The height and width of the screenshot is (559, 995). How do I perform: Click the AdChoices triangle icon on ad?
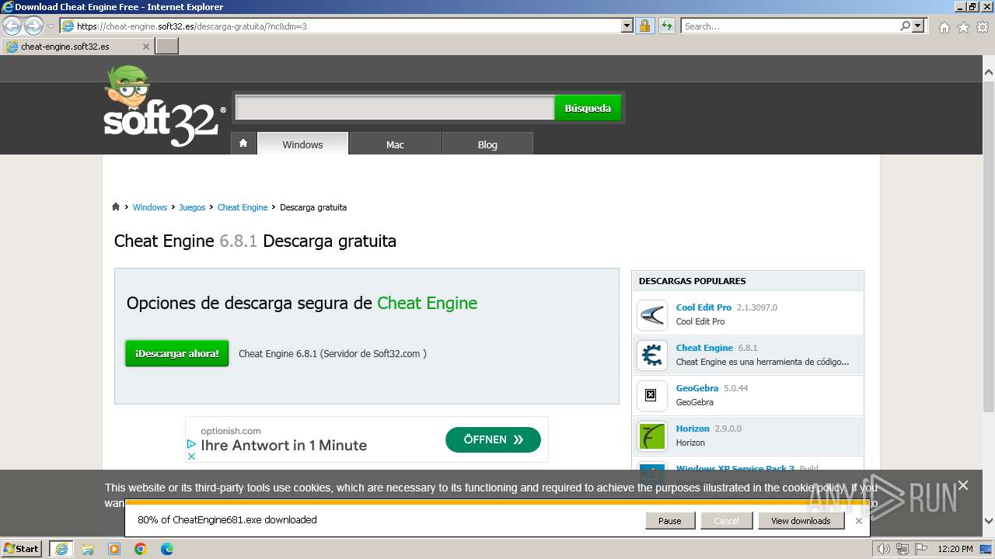191,444
